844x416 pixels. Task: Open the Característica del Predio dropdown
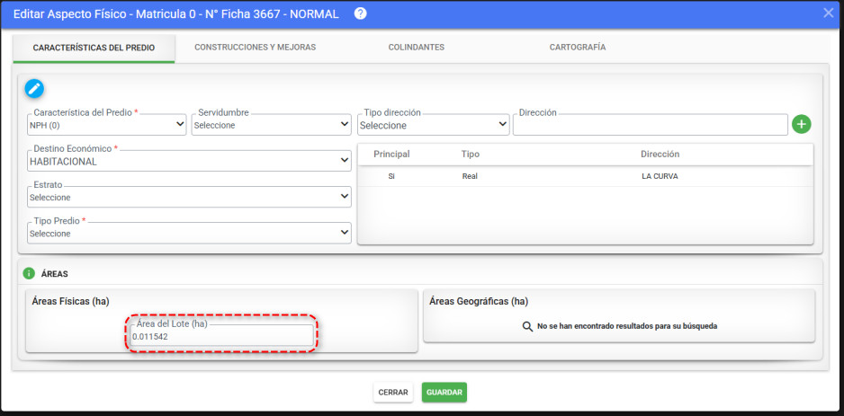coord(107,125)
